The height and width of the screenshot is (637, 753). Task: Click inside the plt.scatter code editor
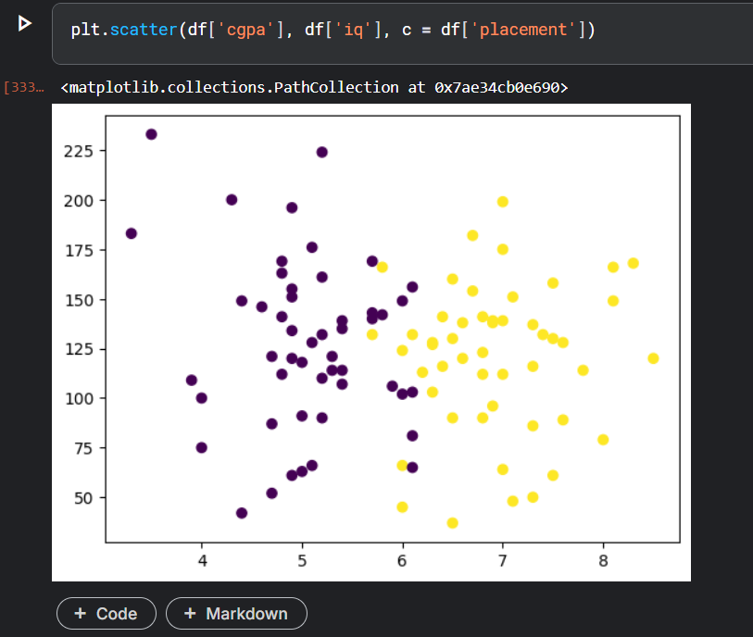(402, 33)
